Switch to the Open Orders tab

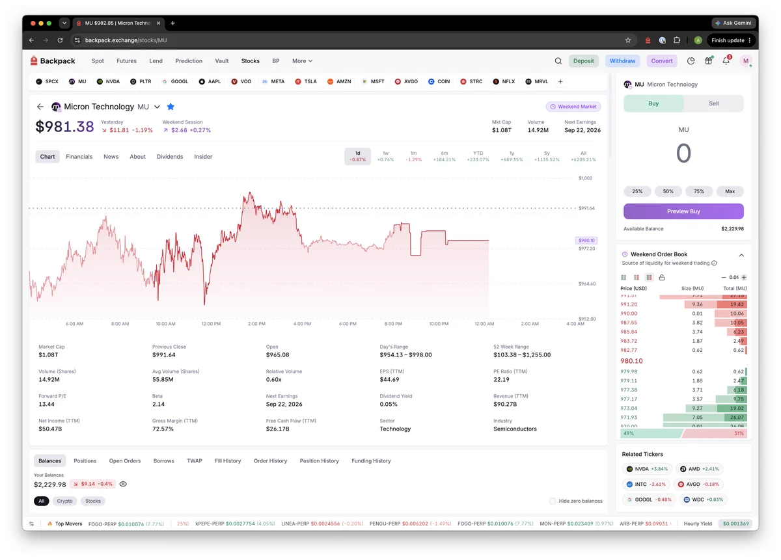point(125,461)
